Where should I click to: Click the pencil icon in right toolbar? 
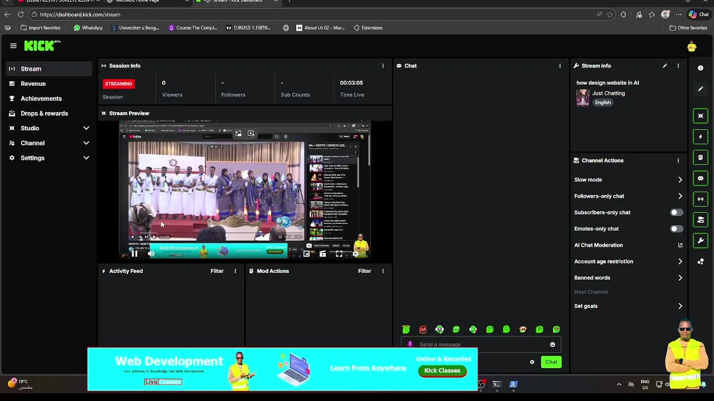pyautogui.click(x=701, y=89)
